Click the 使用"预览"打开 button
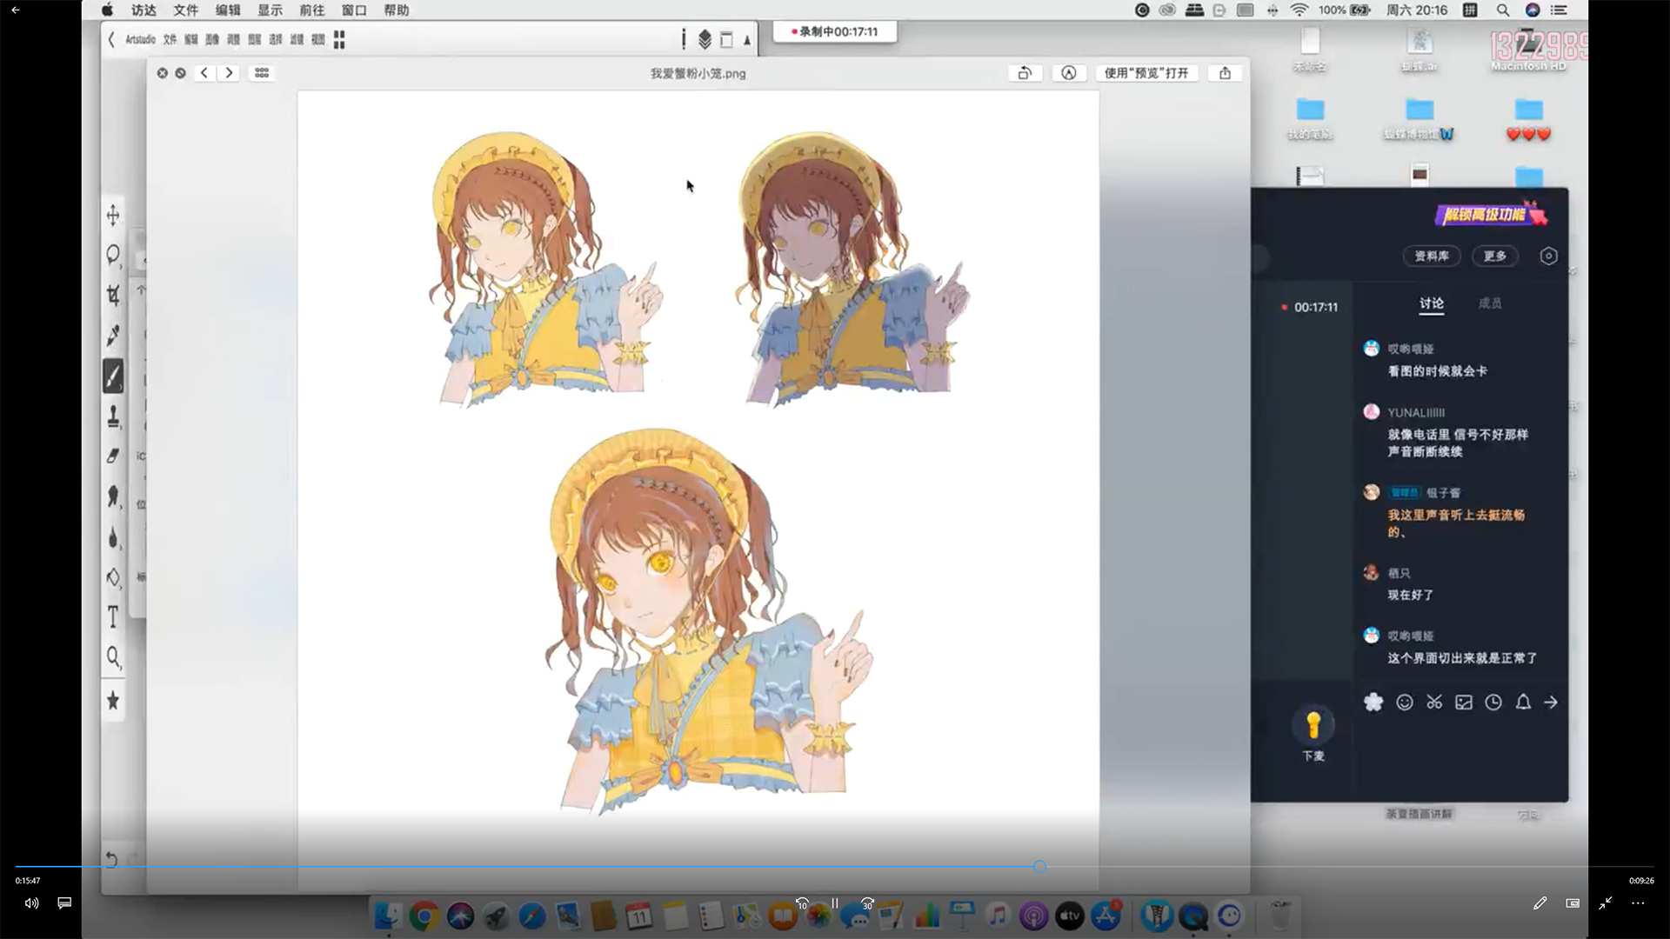The width and height of the screenshot is (1670, 939). [x=1146, y=73]
